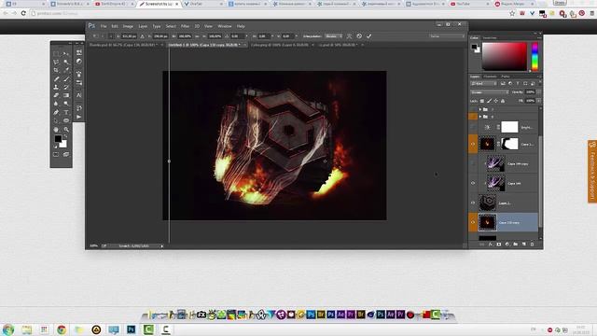Image resolution: width=597 pixels, height=336 pixels.
Task: Open status bar info arrow menu
Action: coord(161,246)
